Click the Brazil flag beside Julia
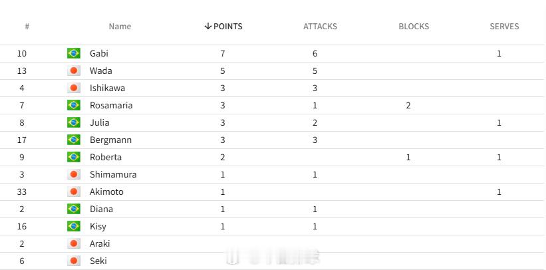546x270 pixels. point(73,122)
